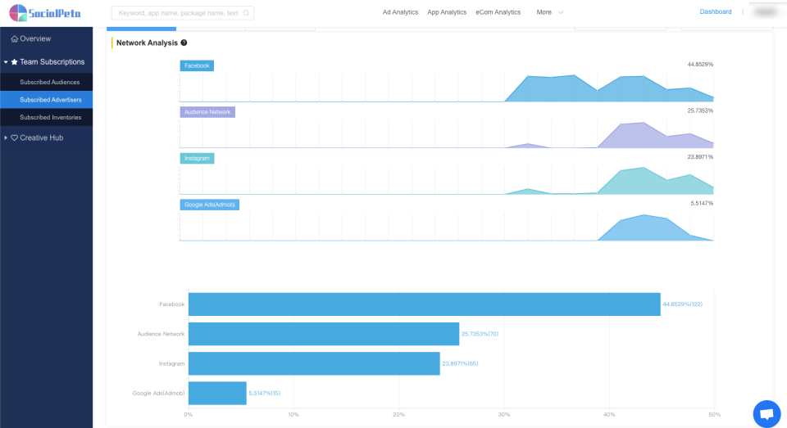The height and width of the screenshot is (428, 787).
Task: Open Subscribed Inventories
Action: 46,117
